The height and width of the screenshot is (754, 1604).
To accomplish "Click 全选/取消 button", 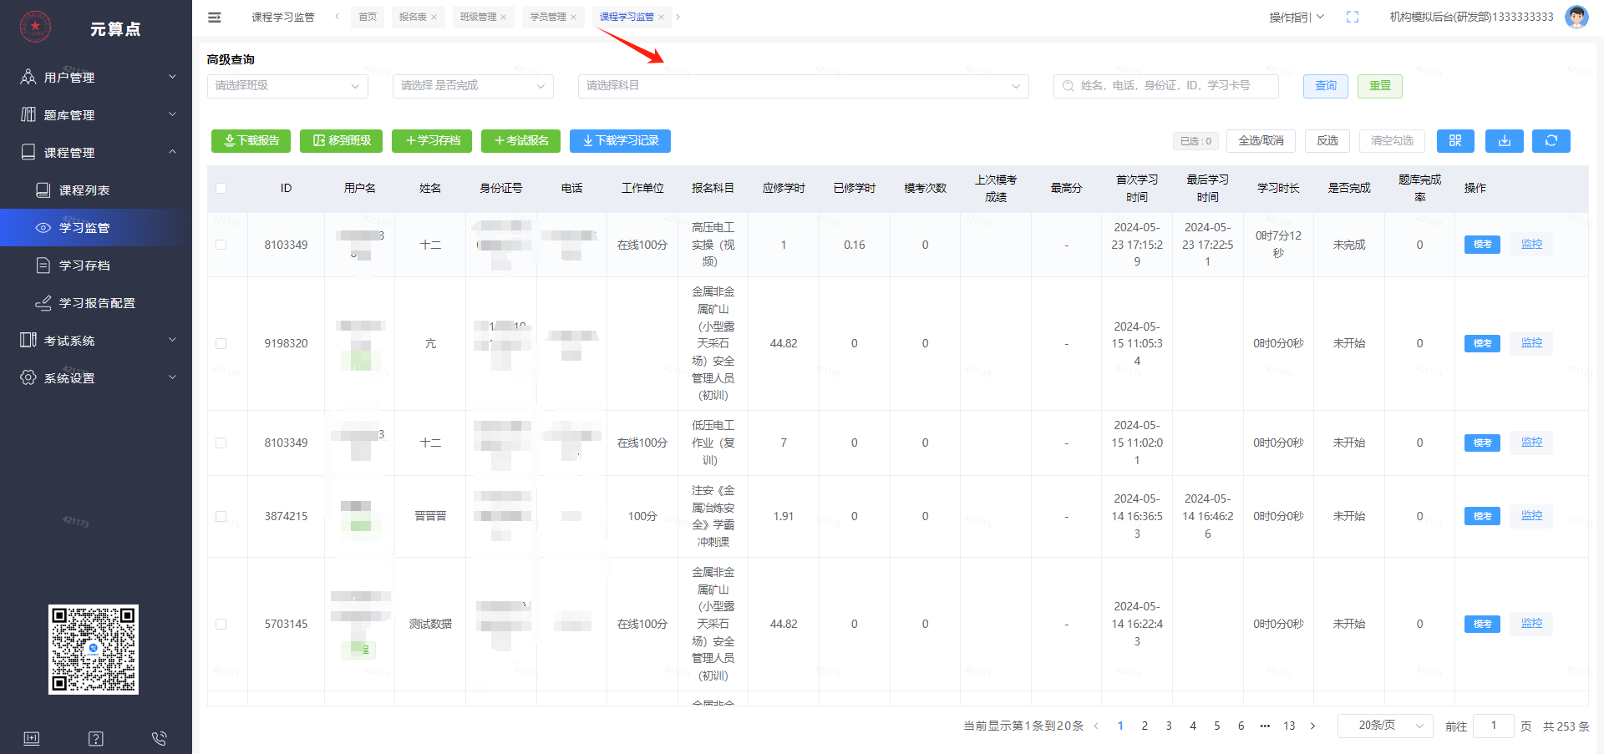I will coord(1261,141).
